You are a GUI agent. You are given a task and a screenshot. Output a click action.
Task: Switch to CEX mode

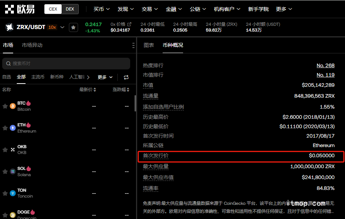point(53,9)
